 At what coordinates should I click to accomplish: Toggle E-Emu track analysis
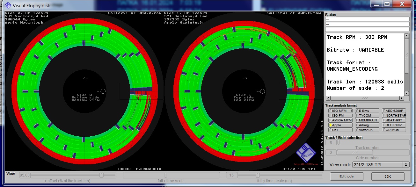coord(367,111)
